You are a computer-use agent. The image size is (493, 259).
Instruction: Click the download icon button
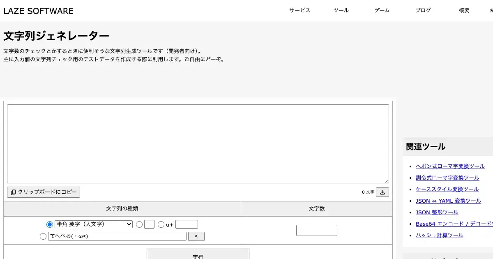382,192
